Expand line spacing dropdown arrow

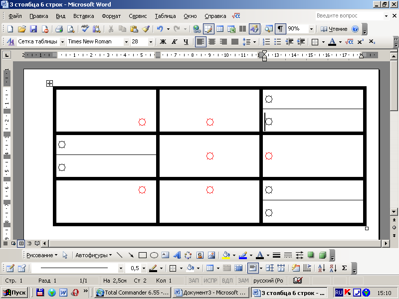click(x=254, y=42)
